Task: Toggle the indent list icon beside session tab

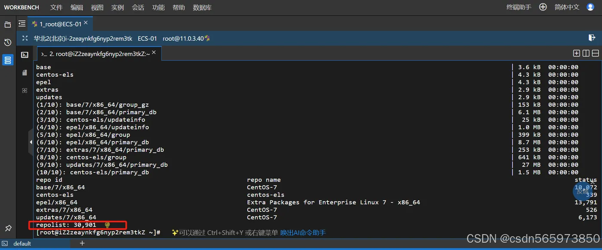Action: point(22,24)
